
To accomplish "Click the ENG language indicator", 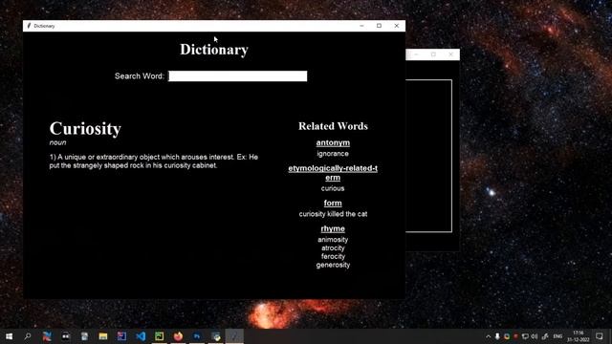I will tap(557, 336).
